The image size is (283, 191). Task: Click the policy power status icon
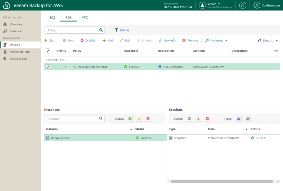click(x=75, y=67)
